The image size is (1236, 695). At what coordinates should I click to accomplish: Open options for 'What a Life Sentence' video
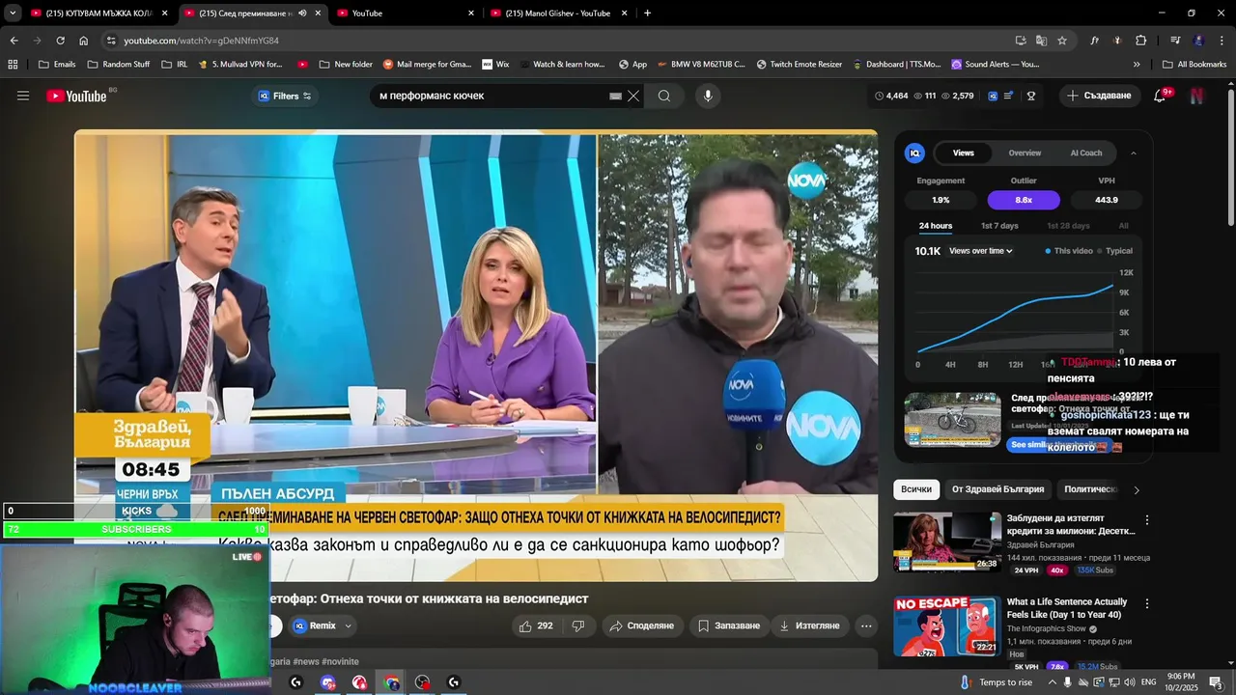coord(1147,603)
